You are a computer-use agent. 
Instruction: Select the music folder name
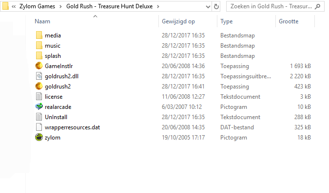click(53, 46)
